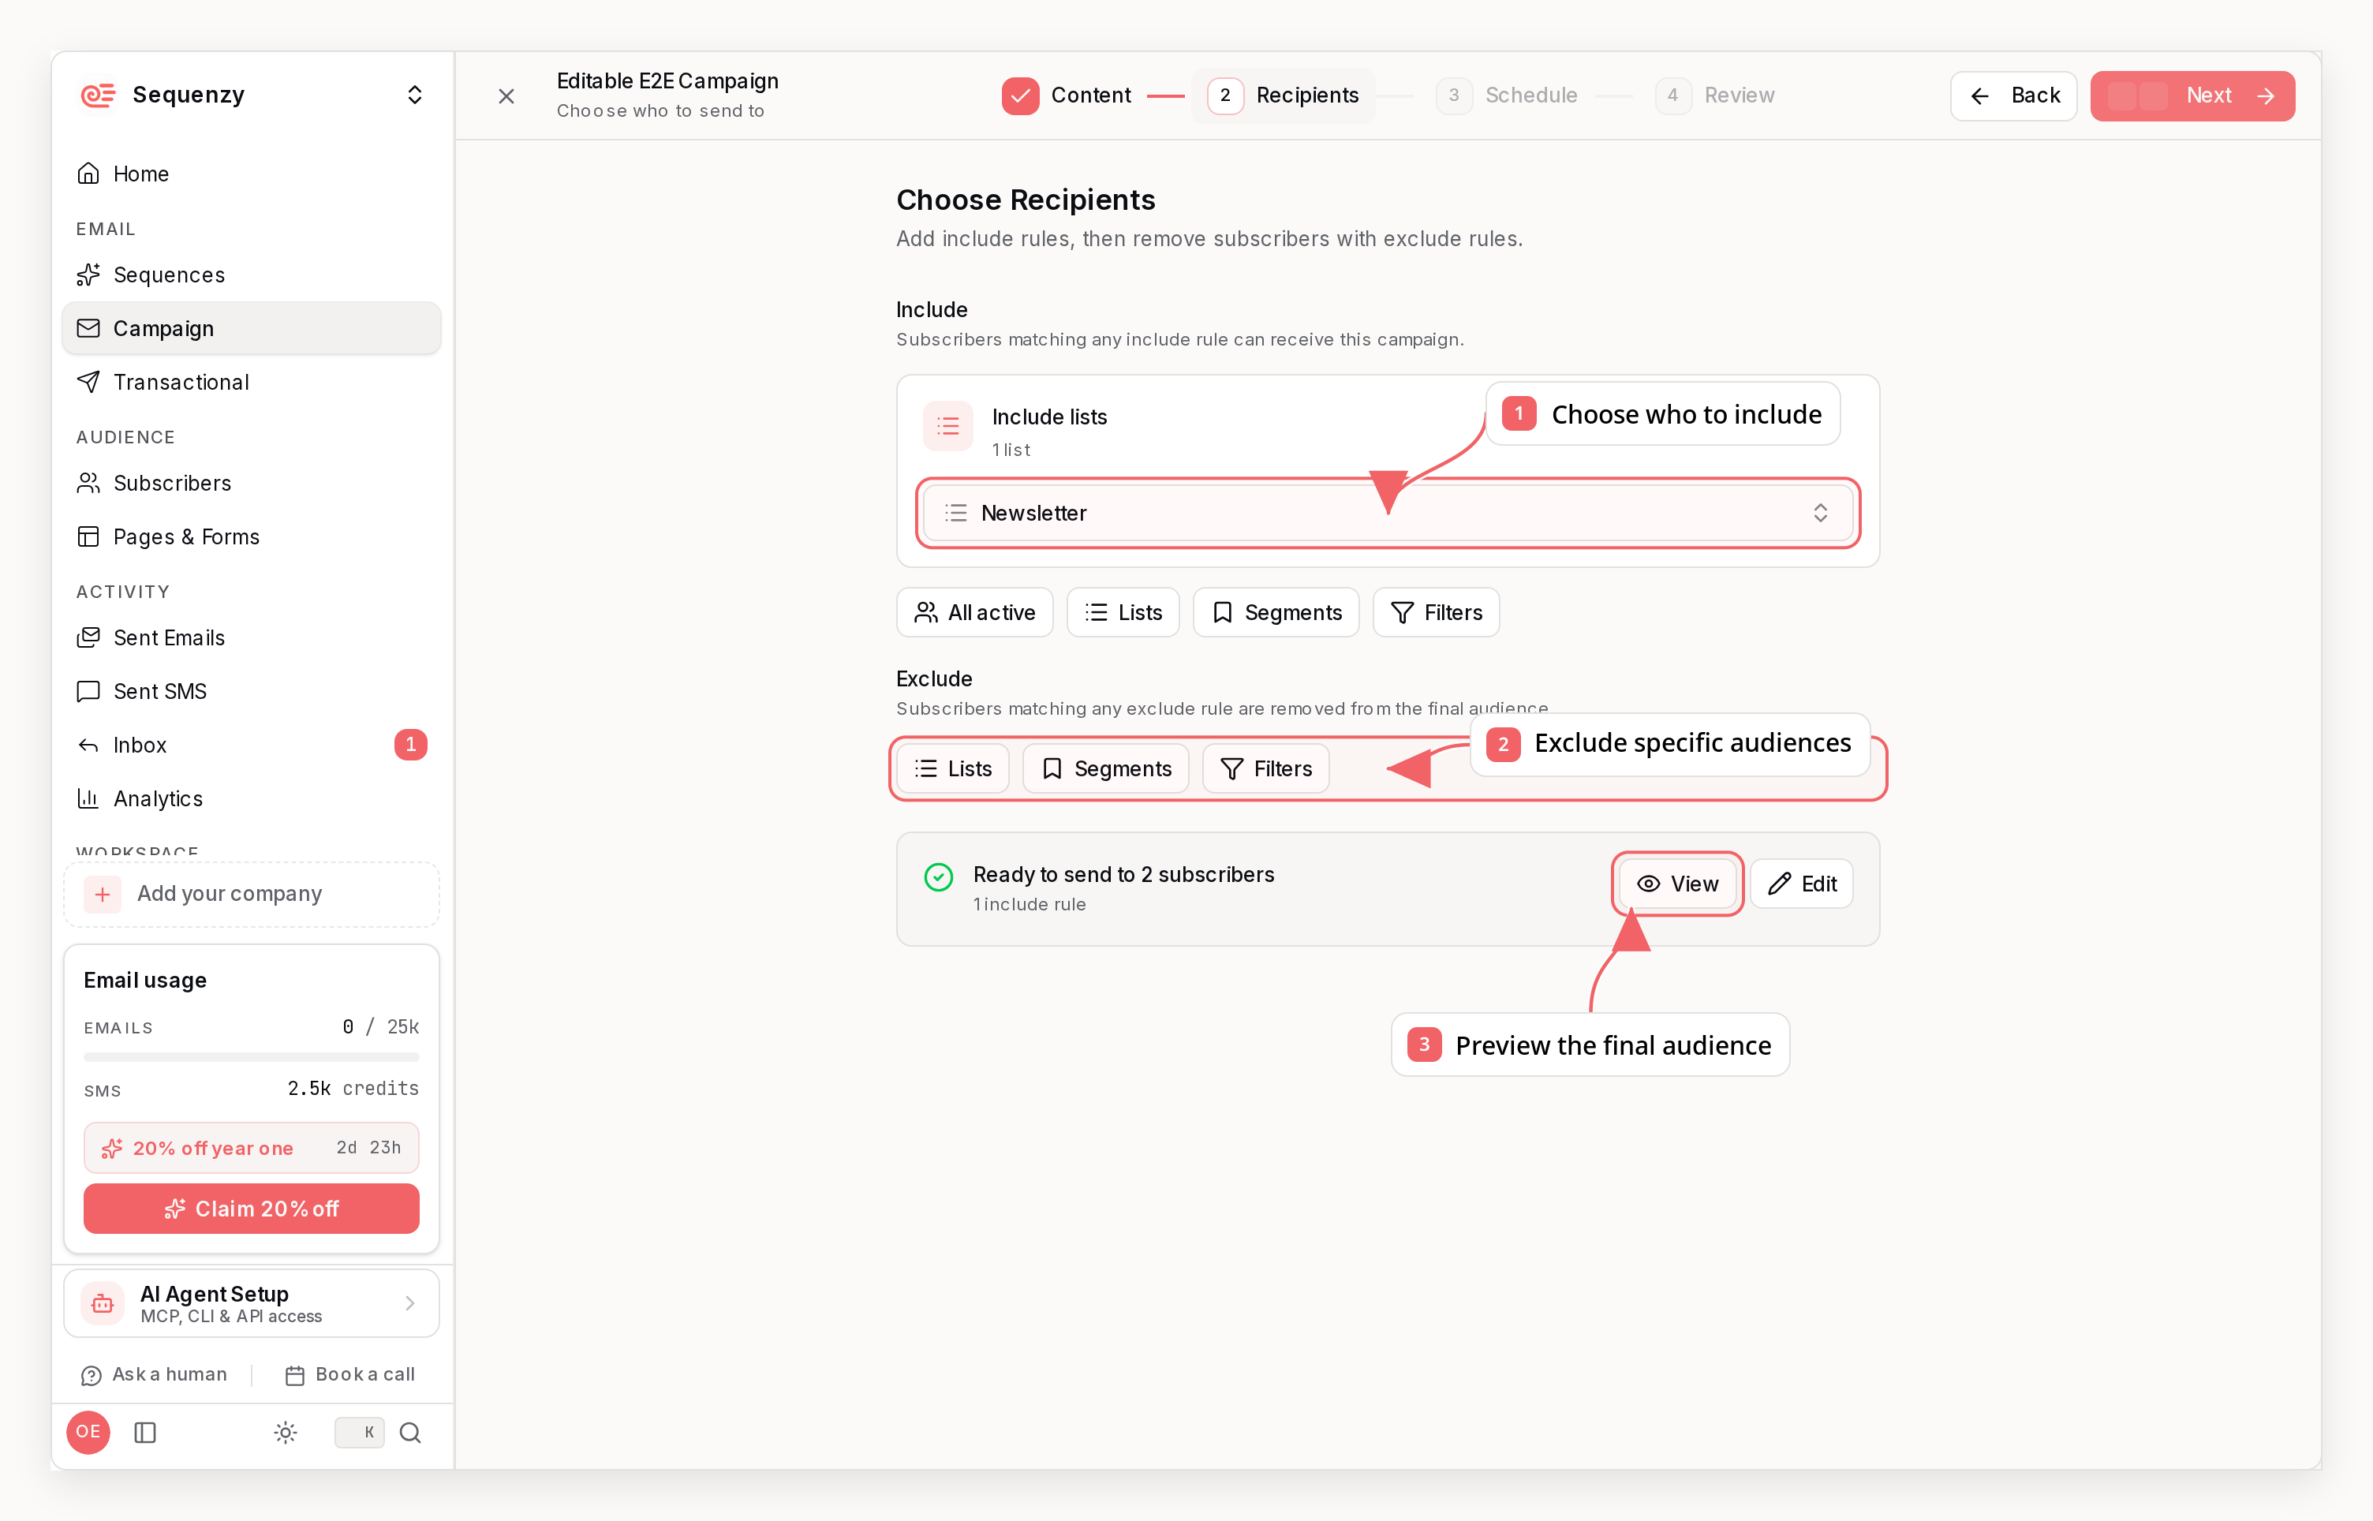
Task: Open Pages & Forms
Action: point(251,536)
